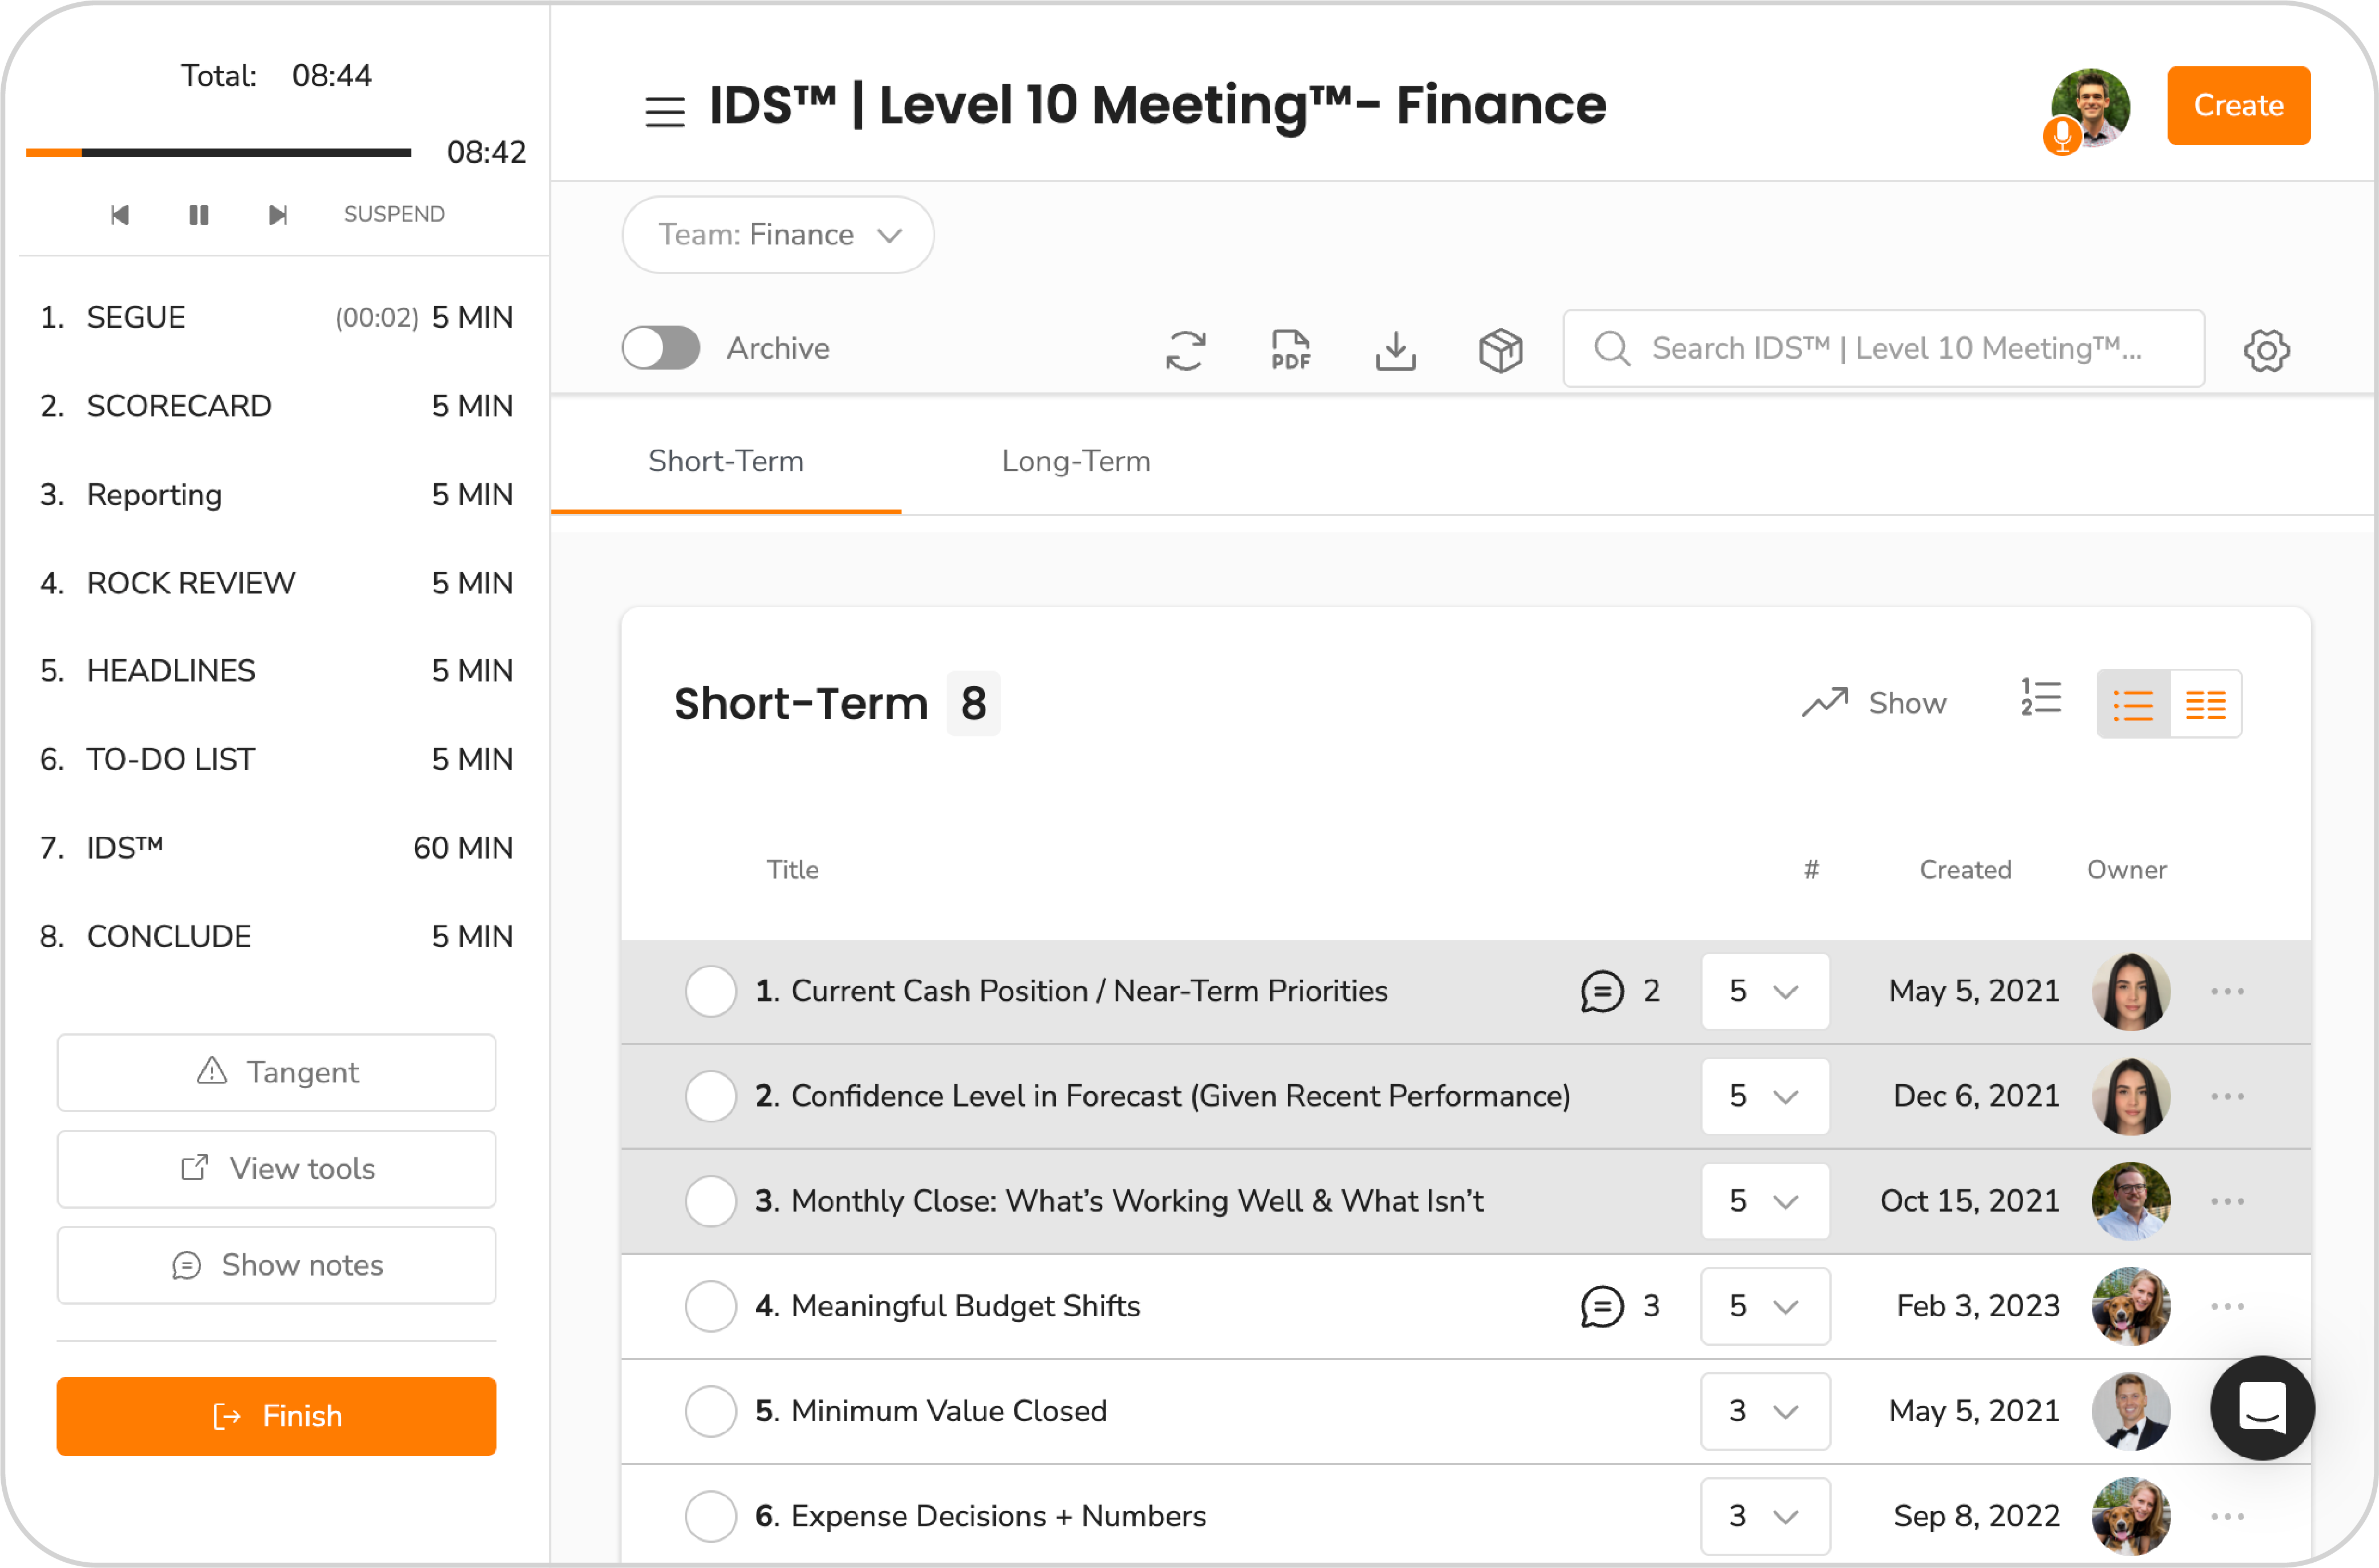Click the Tangent alert button
Image resolution: width=2379 pixels, height=1568 pixels.
[276, 1072]
